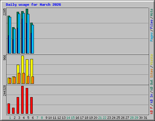Click the cyan pages bar for day 5
This screenshot has height=121, width=155.
point(28,34)
